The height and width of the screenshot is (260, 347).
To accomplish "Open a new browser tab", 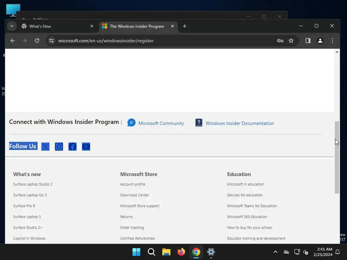I will 185,26.
